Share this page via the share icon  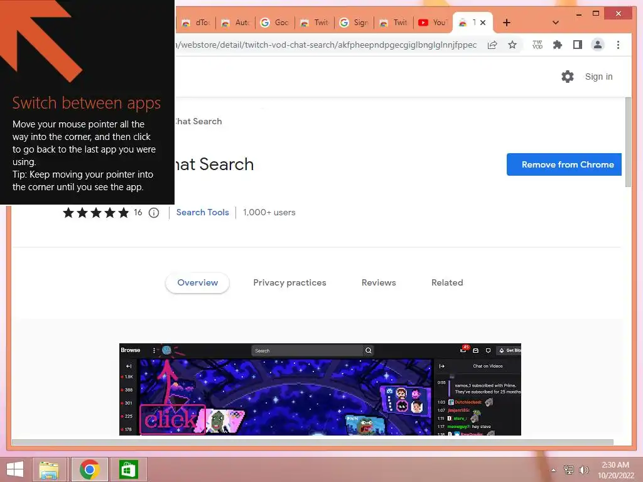pyautogui.click(x=492, y=45)
